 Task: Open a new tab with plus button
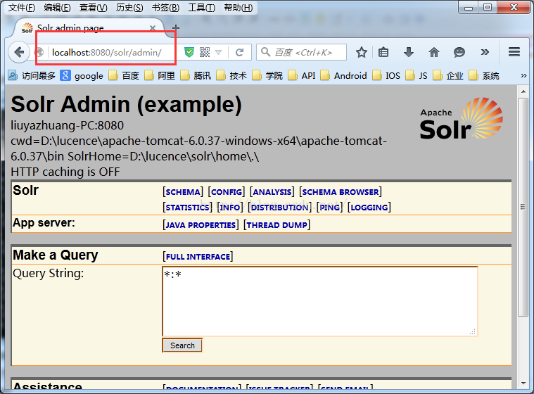click(176, 28)
